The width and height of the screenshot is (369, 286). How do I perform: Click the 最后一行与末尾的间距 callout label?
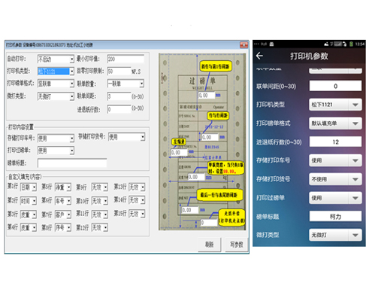coord(220,195)
